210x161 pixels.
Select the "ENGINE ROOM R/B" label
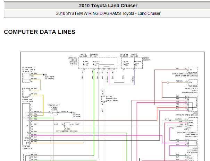(x=146, y=59)
